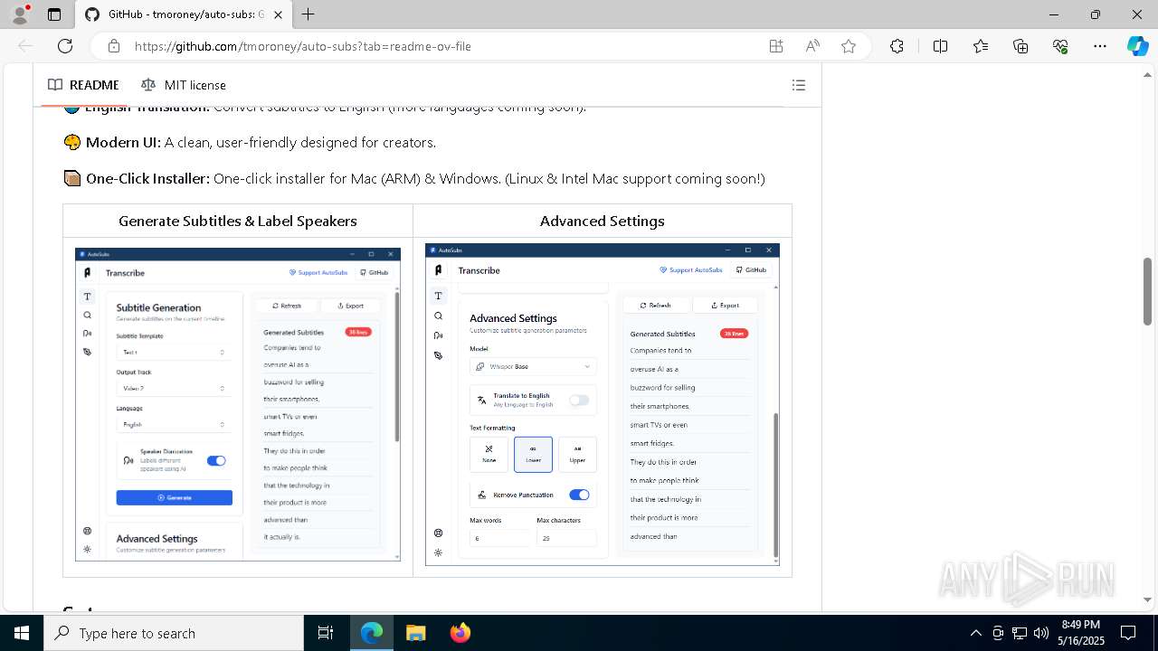Switch to the README tab

(x=83, y=85)
